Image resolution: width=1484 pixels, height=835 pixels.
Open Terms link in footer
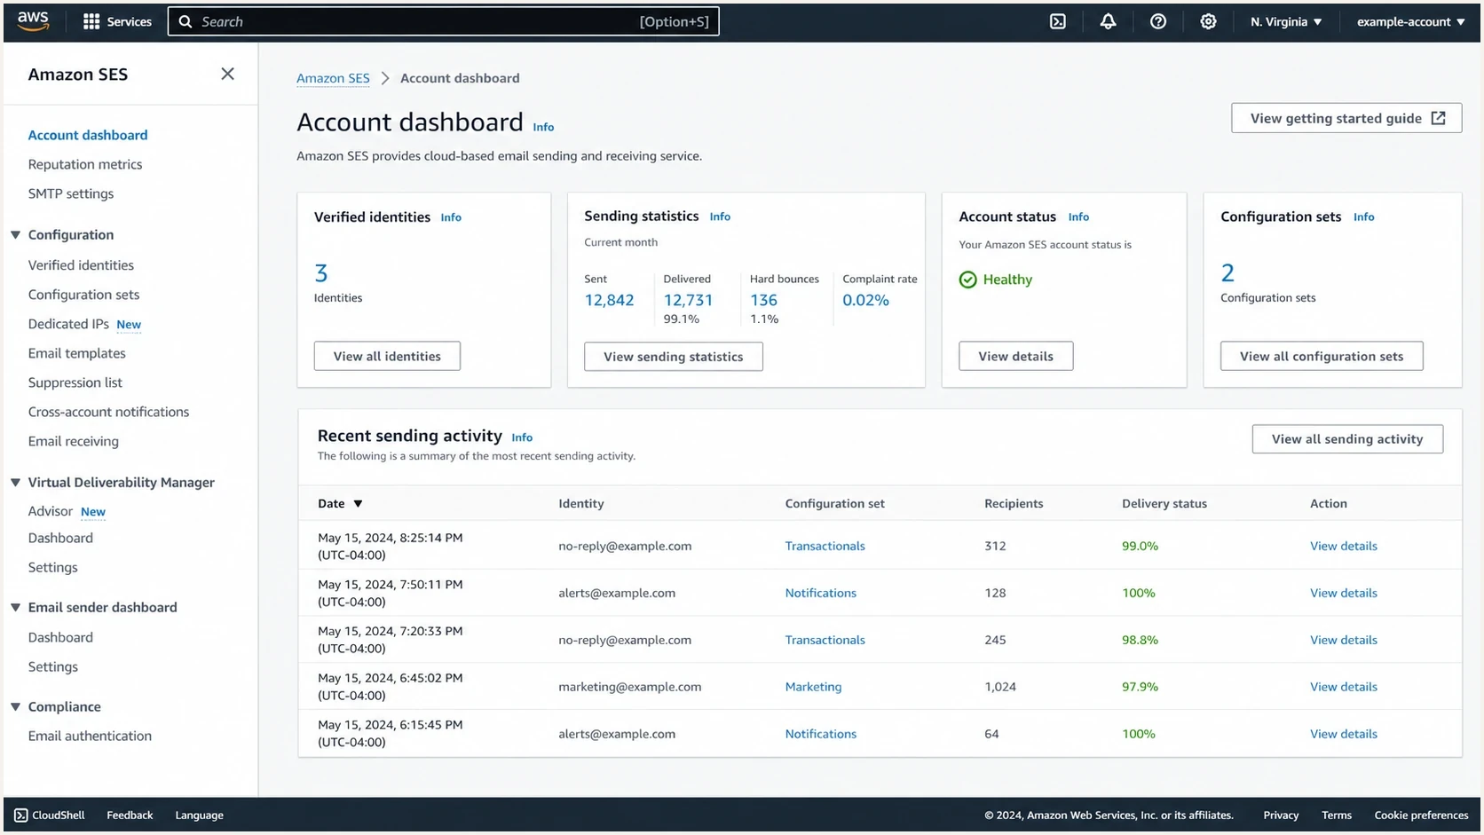pyautogui.click(x=1337, y=815)
